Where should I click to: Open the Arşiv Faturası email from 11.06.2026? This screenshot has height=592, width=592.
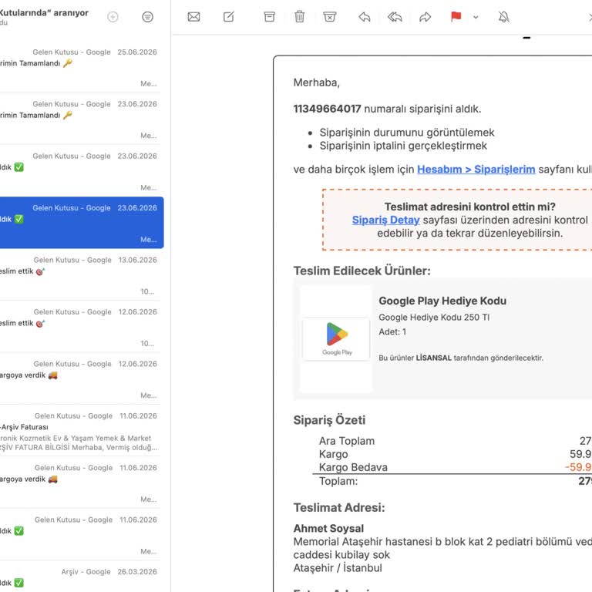click(x=79, y=431)
